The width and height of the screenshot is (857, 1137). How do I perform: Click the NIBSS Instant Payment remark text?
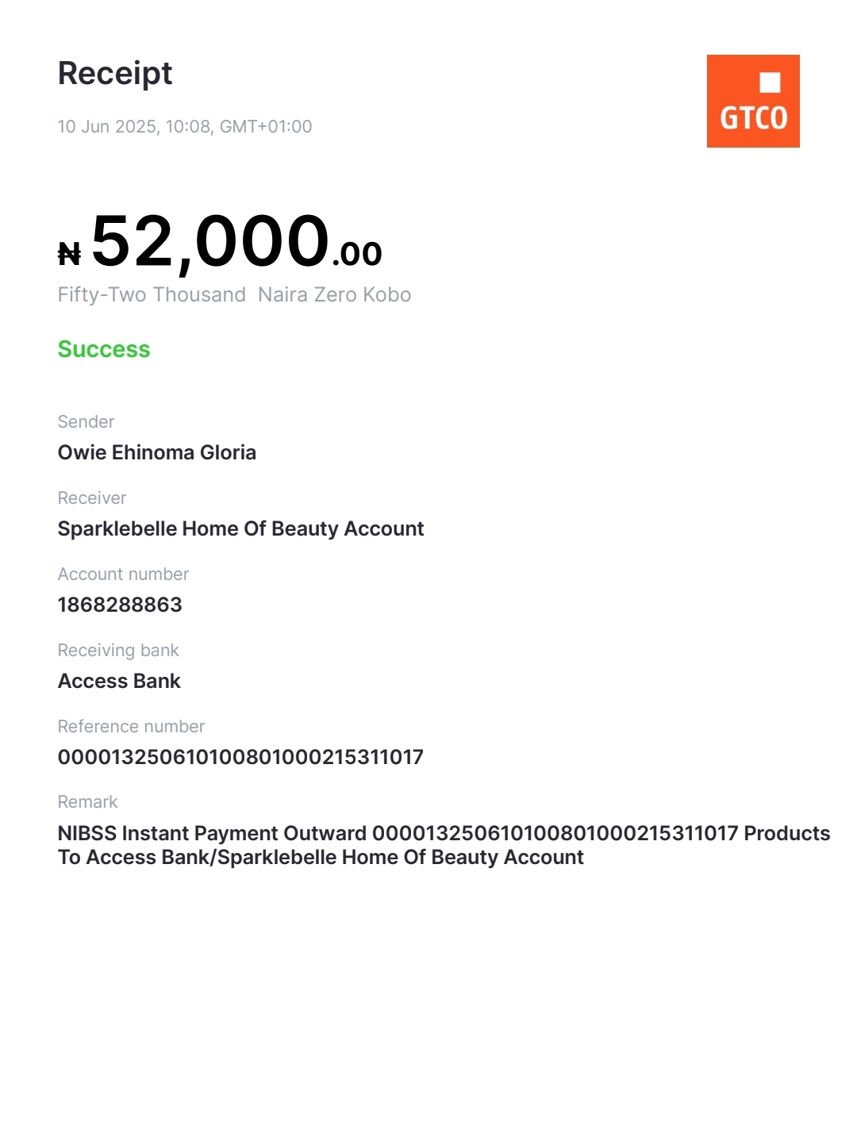click(444, 845)
